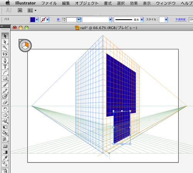Image resolution: width=193 pixels, height=173 pixels.
Task: Open the brush definition 基本 dropdown
Action: 142,20
